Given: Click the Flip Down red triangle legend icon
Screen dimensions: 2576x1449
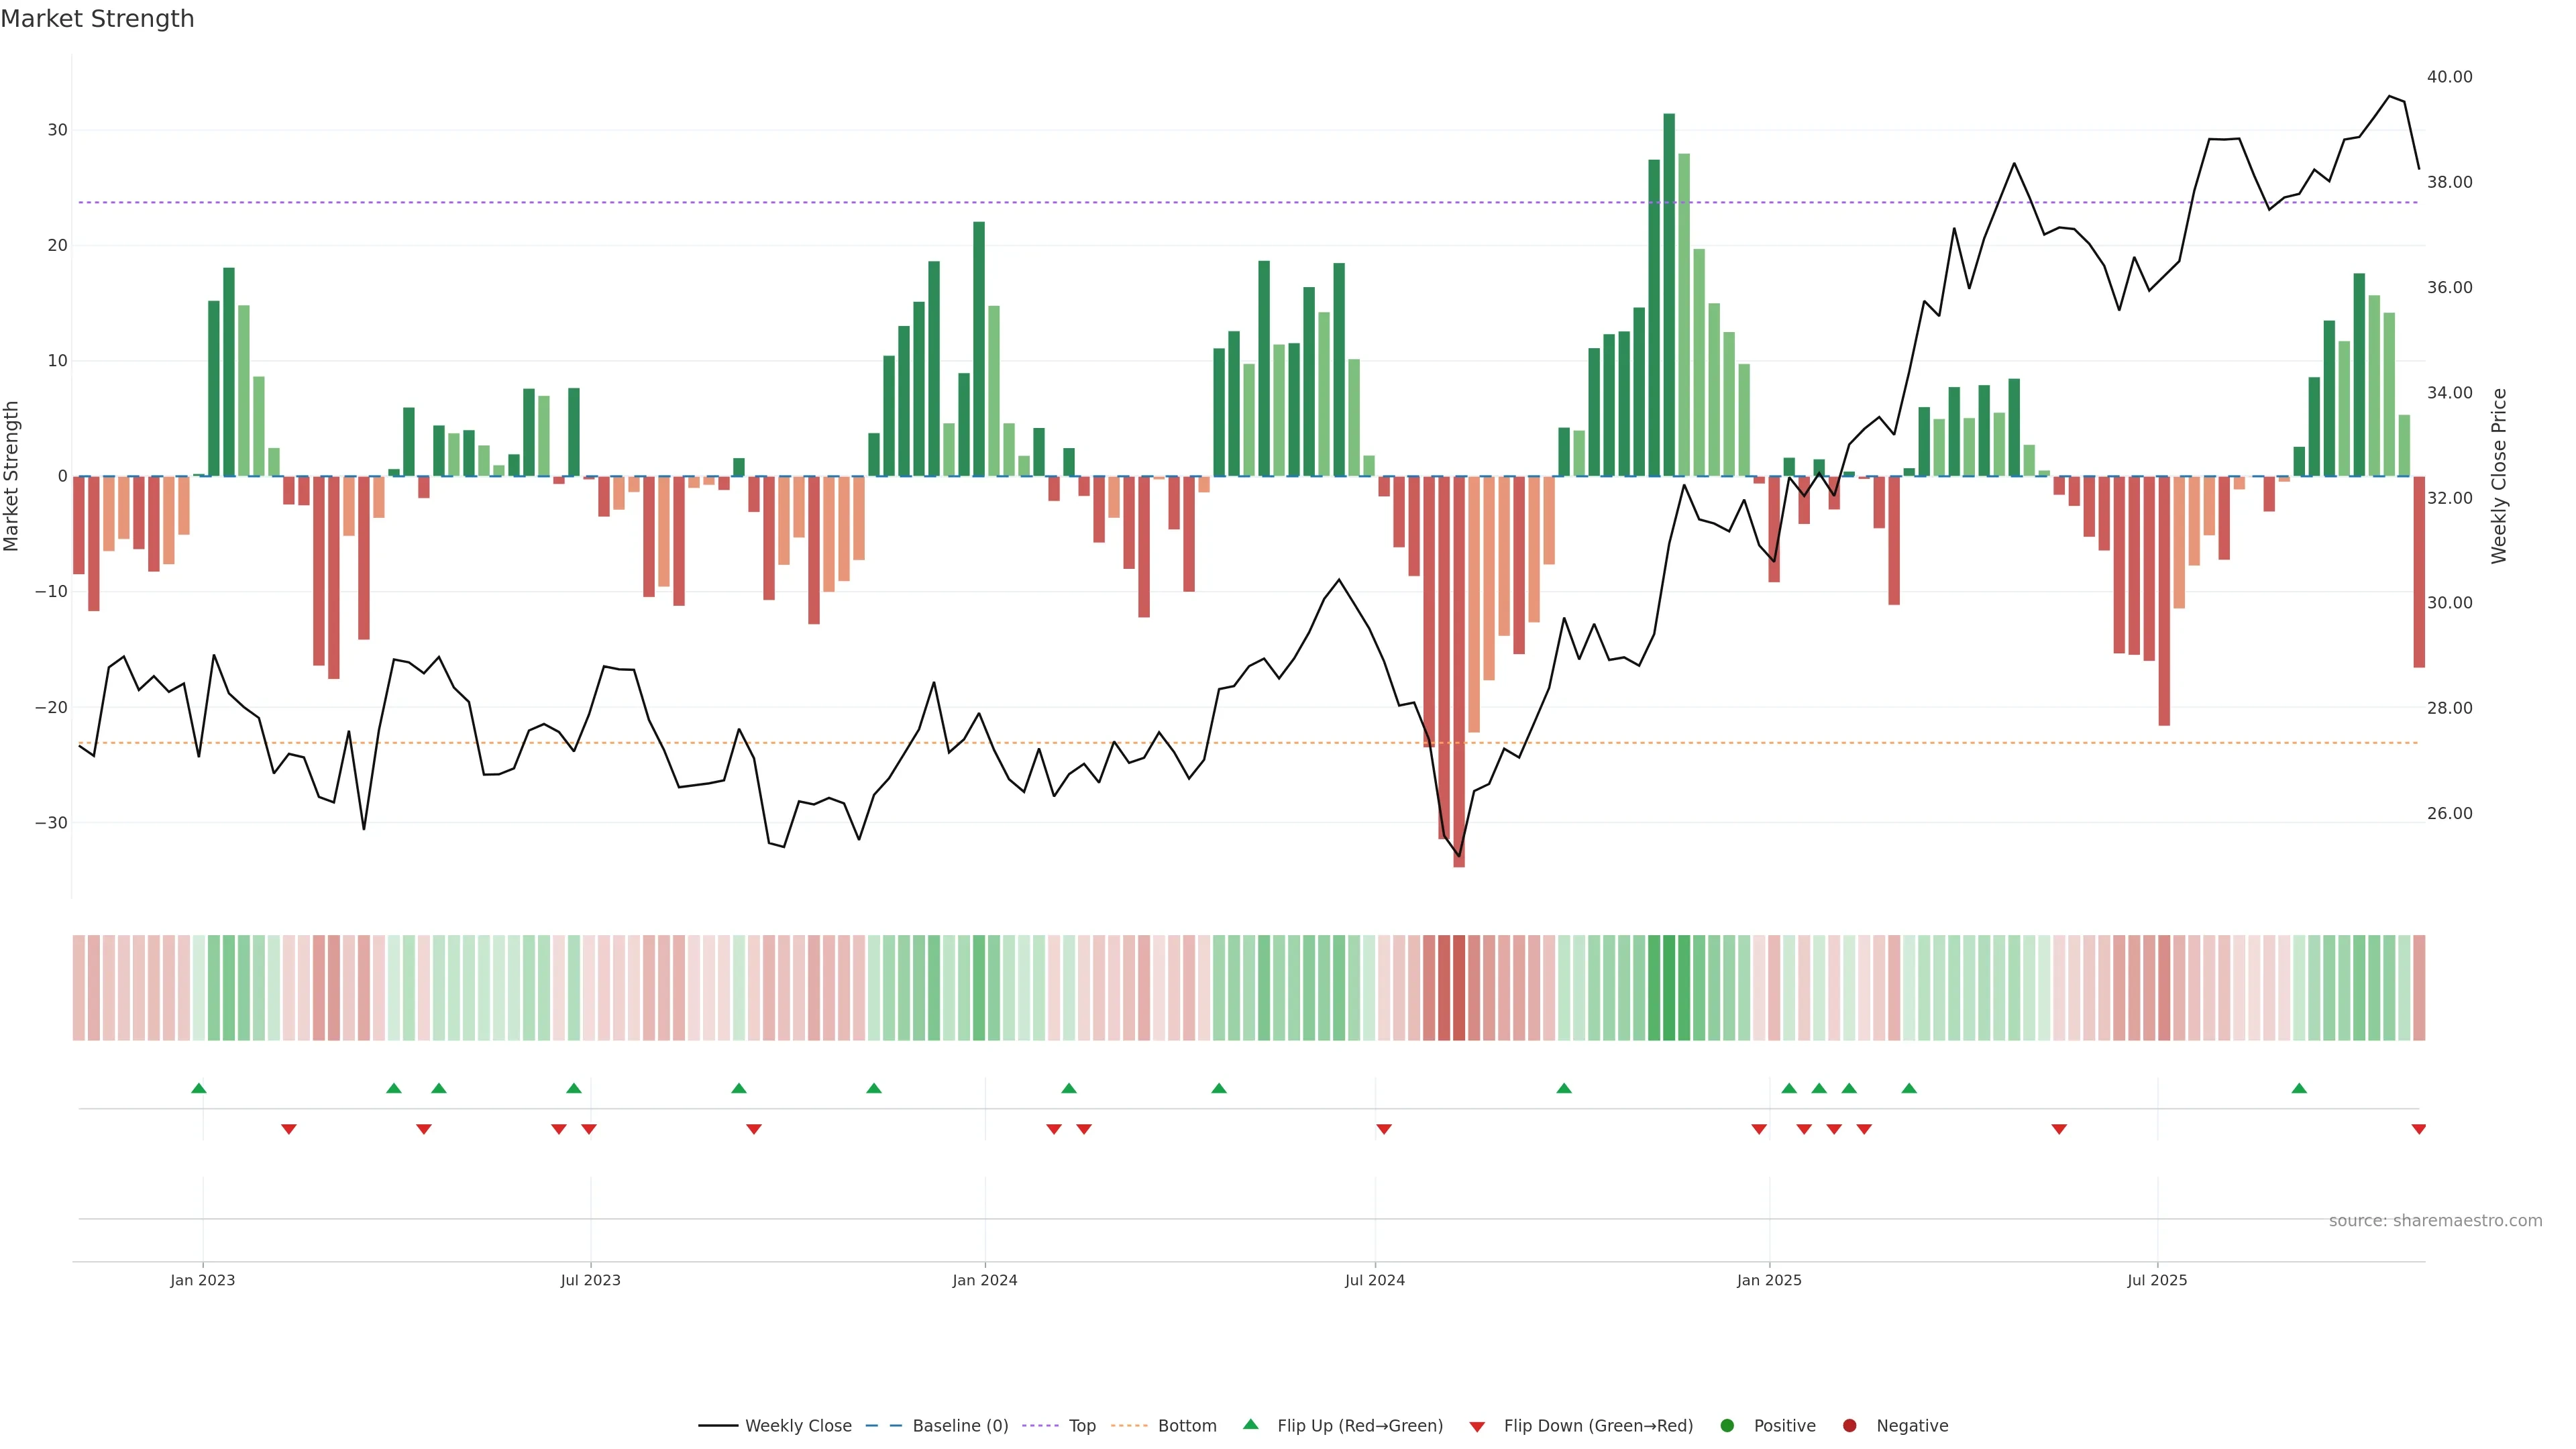Looking at the screenshot, I should [x=1477, y=1427].
